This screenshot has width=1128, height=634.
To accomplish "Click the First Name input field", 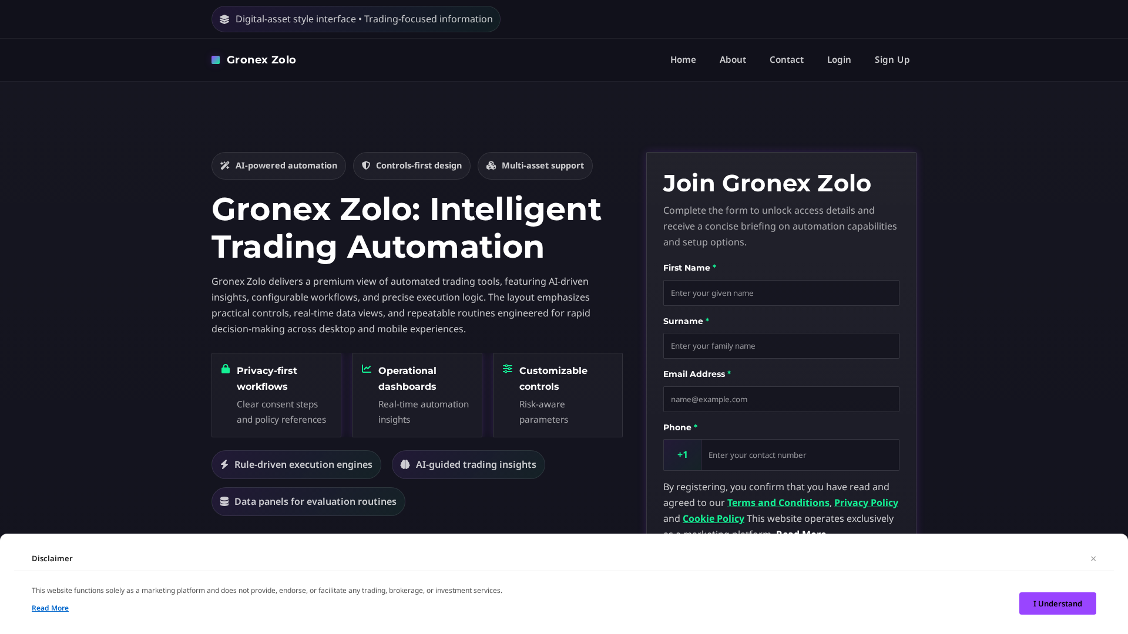I will coord(781,292).
